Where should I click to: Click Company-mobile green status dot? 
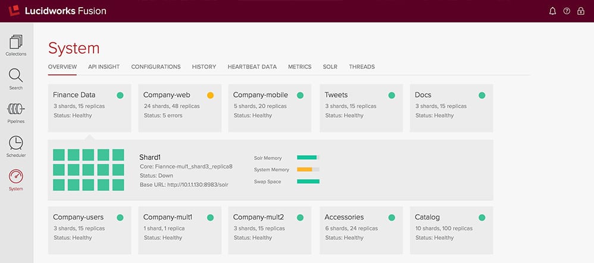tap(300, 95)
